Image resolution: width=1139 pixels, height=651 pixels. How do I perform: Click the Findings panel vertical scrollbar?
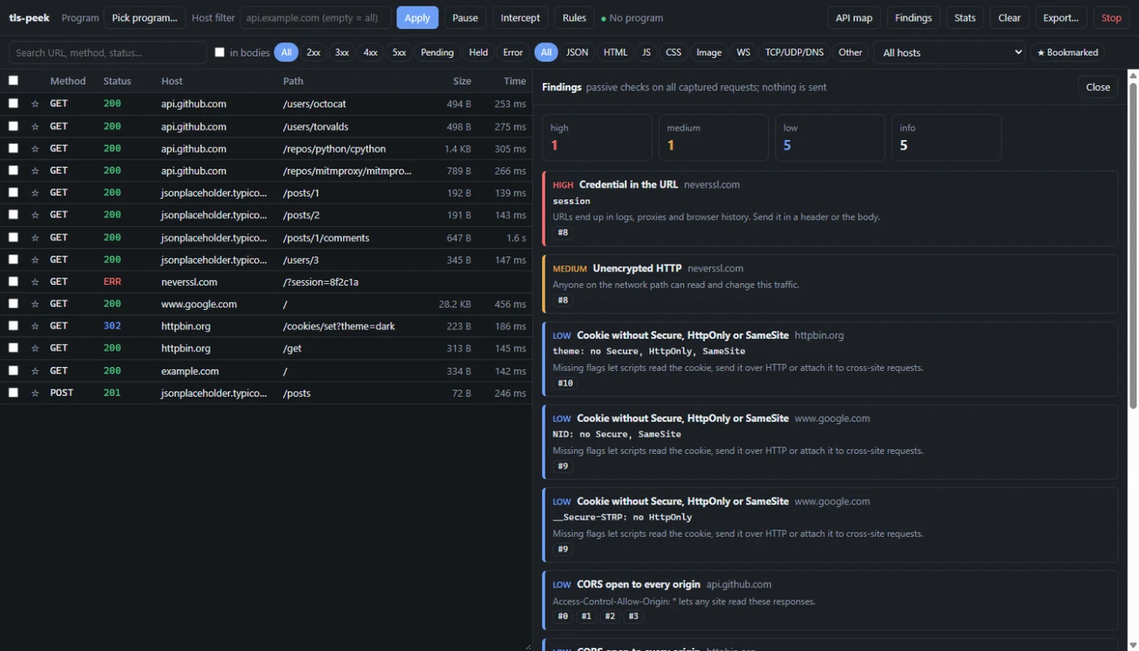1132,244
